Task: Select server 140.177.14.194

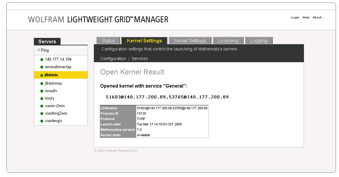Action: click(58, 59)
